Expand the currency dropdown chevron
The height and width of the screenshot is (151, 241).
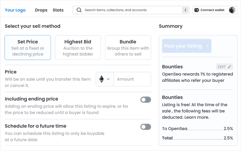pyautogui.click(x=108, y=79)
